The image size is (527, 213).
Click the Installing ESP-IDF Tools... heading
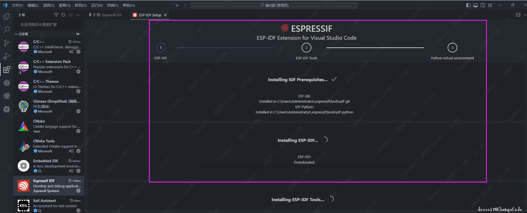pos(298,200)
